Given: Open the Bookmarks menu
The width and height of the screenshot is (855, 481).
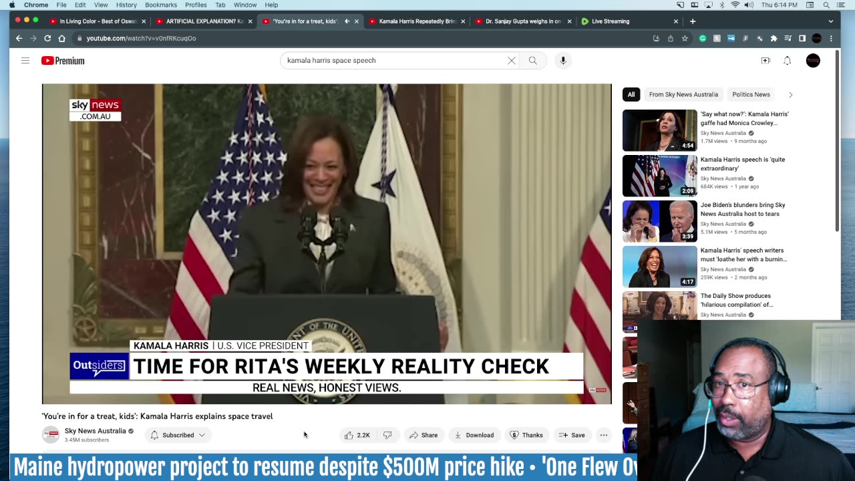Looking at the screenshot, I should click(161, 5).
